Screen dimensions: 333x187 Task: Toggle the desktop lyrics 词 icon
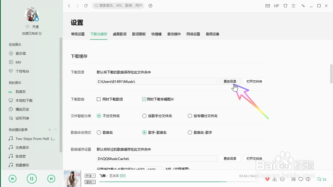[x=293, y=179]
